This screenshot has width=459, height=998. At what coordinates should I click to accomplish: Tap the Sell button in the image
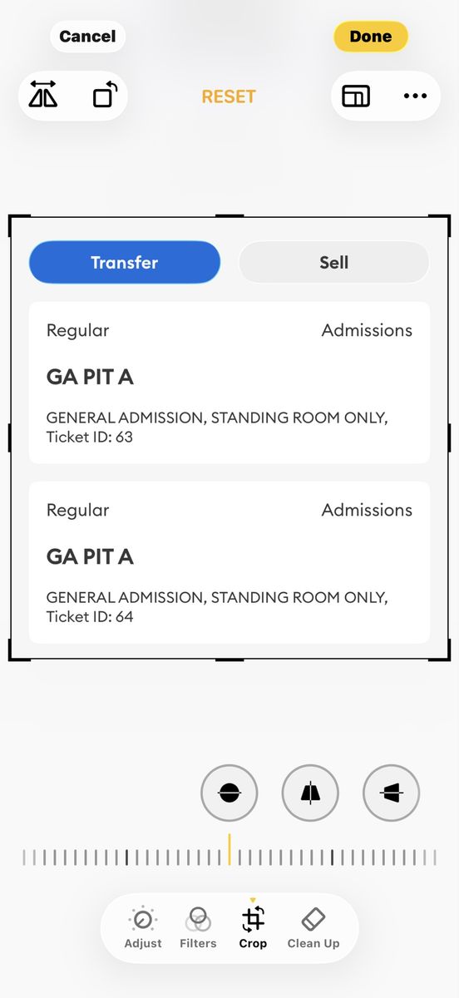tap(333, 263)
